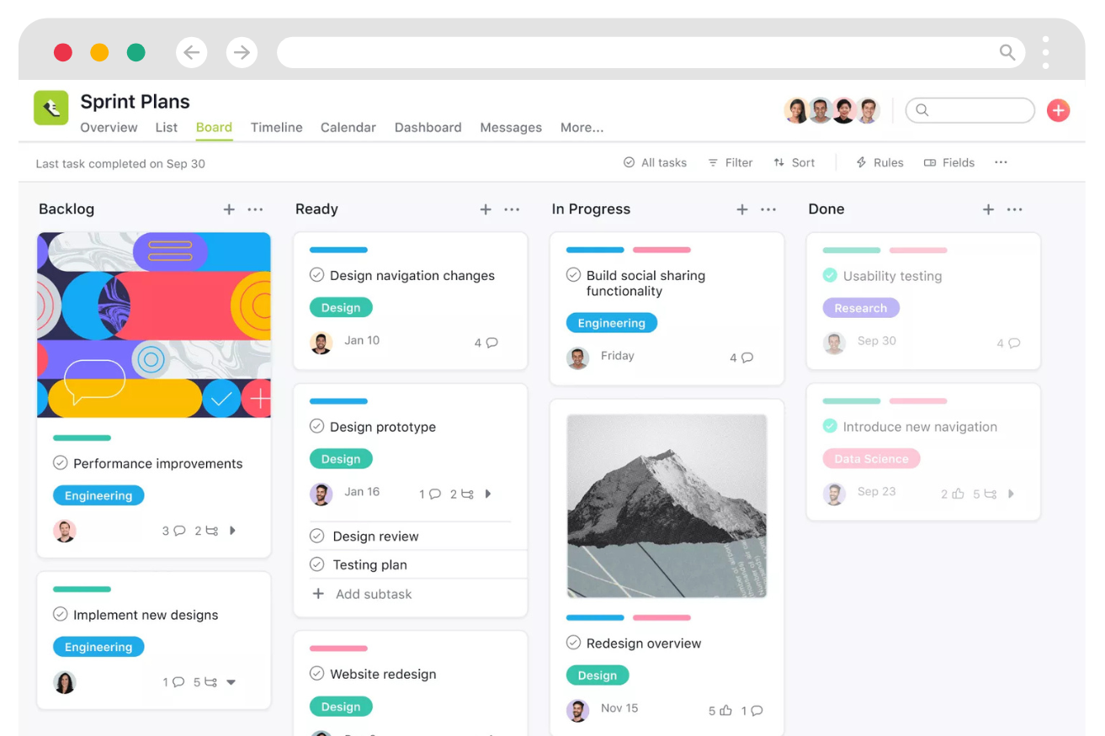Screen dimensions: 1105x736
Task: Add a task to Backlog column
Action: click(x=229, y=209)
